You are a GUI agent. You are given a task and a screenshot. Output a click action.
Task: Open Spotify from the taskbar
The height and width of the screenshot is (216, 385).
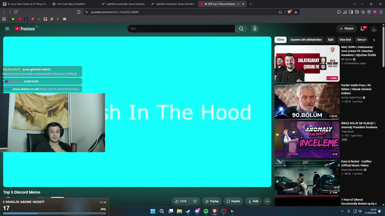(x=206, y=211)
